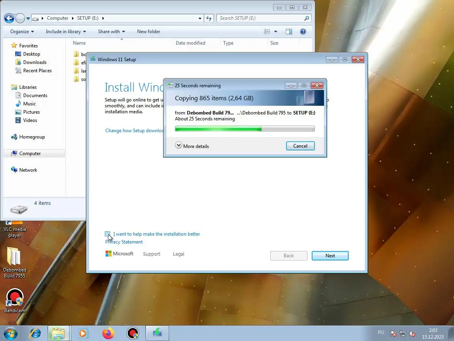Select Computer in navigation pane
Image resolution: width=454 pixels, height=341 pixels.
click(34, 154)
